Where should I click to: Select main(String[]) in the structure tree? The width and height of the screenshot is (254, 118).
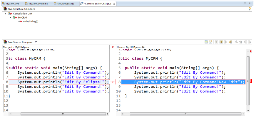pyautogui.click(x=31, y=21)
